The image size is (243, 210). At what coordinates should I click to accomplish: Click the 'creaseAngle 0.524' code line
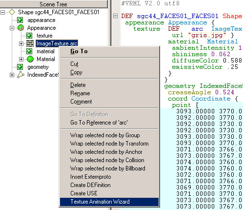tap(201, 92)
